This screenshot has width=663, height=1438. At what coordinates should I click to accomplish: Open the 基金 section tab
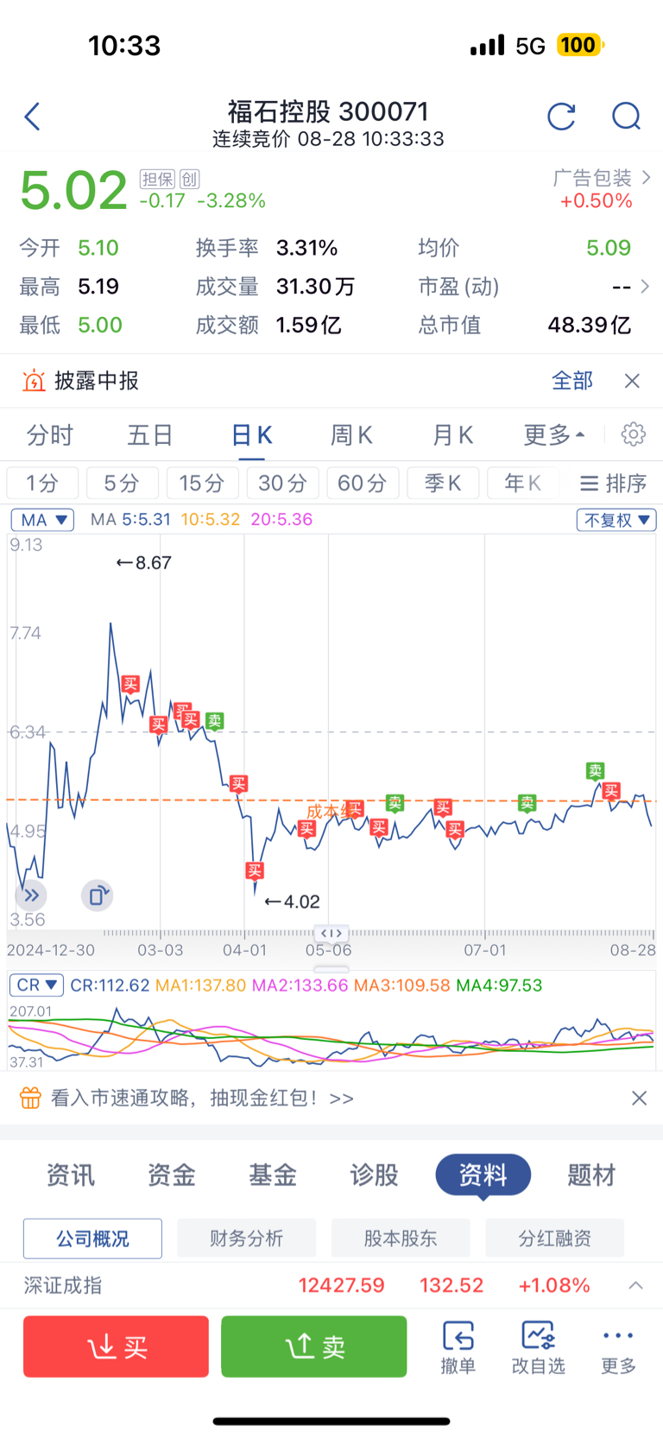click(x=273, y=1175)
